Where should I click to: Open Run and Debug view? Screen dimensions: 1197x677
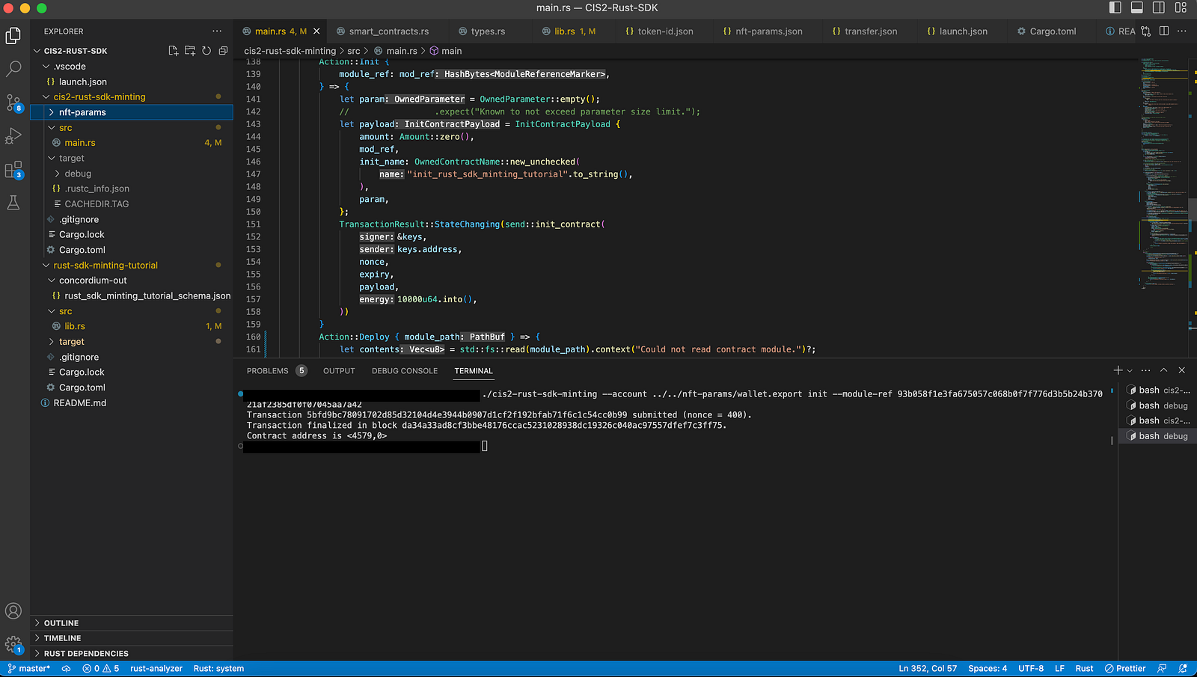tap(13, 136)
